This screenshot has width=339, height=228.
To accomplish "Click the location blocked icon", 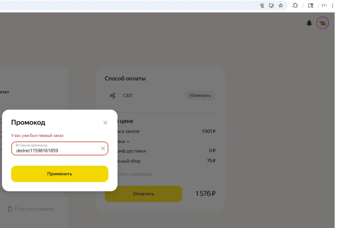I will 262,5.
